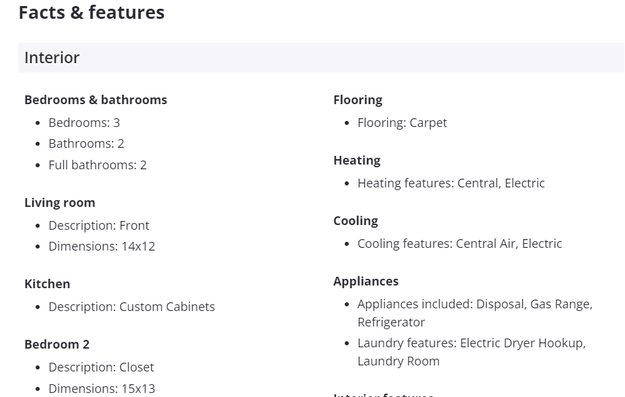Click the Dimensions: 14x12 entry

101,247
